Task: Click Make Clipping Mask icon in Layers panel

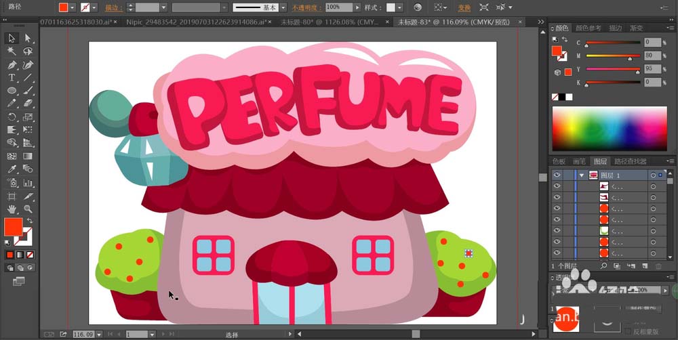Action: click(617, 266)
